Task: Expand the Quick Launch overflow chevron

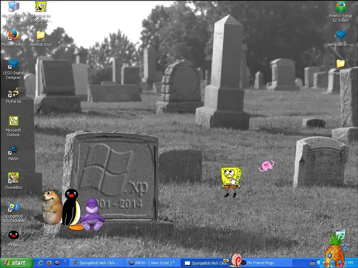Action: coord(65,261)
